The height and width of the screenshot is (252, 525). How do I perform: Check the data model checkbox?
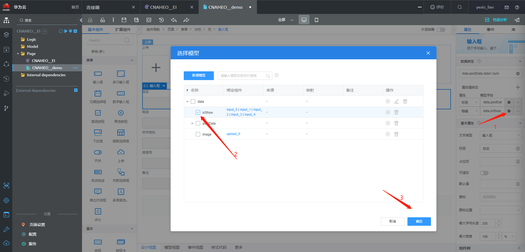(193, 101)
